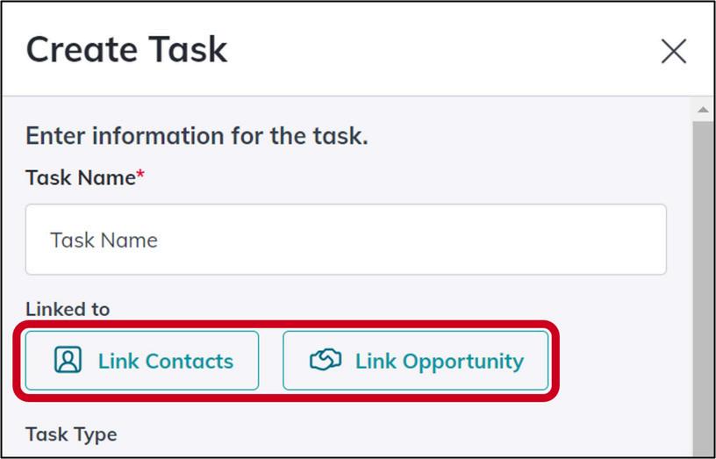Image resolution: width=716 pixels, height=459 pixels.
Task: Click the Create Task dialog title
Action: 126,49
